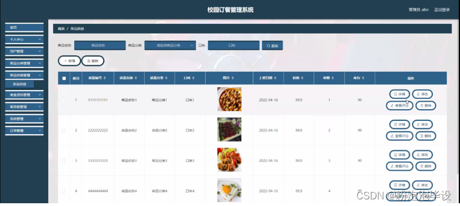Click cell text 2222222222

click(98, 130)
